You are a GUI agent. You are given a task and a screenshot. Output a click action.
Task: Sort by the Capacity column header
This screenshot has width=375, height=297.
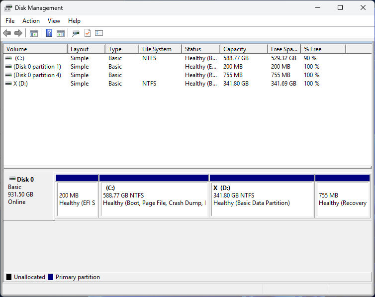pyautogui.click(x=244, y=49)
